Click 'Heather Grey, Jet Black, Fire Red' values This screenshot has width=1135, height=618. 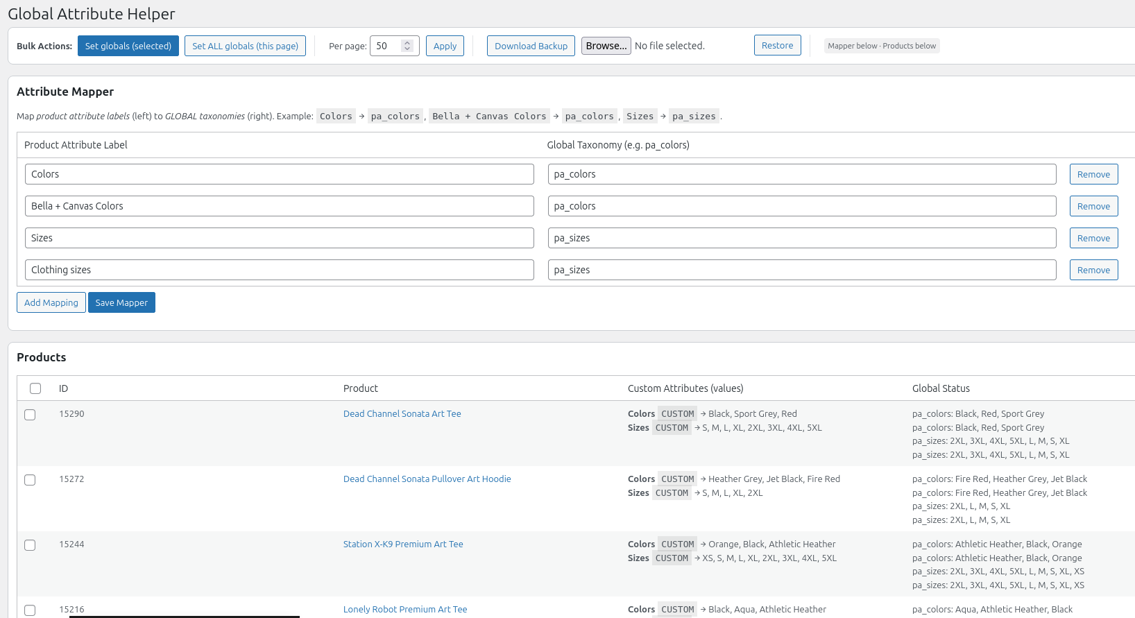click(774, 479)
